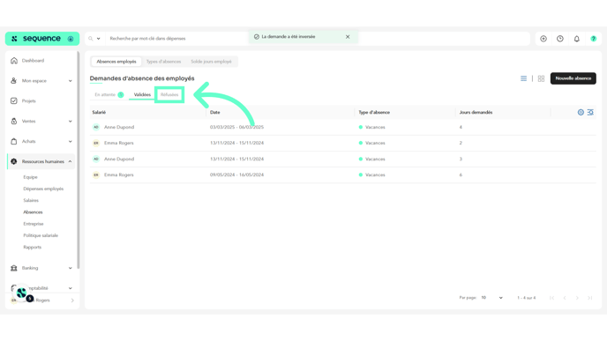
Task: Select the Types d'absences tab
Action: tap(163, 62)
